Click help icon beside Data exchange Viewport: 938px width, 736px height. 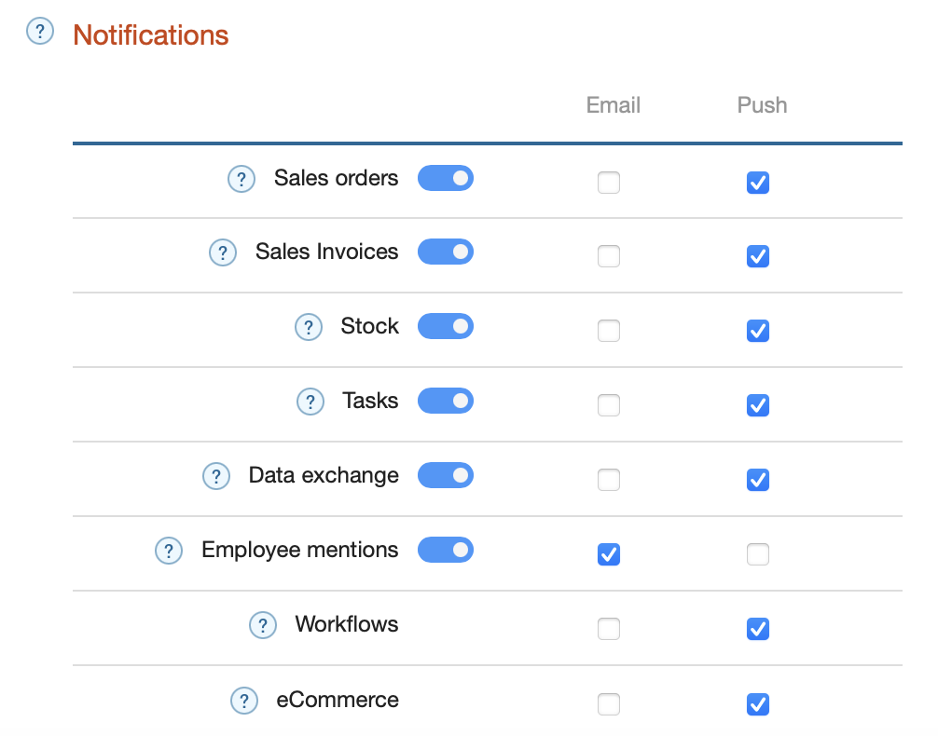tap(216, 476)
